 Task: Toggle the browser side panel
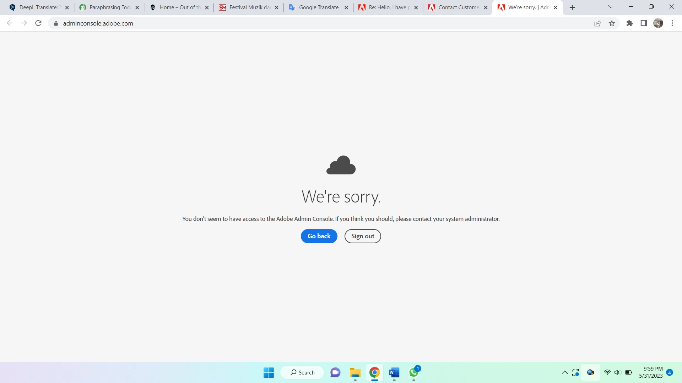point(644,23)
